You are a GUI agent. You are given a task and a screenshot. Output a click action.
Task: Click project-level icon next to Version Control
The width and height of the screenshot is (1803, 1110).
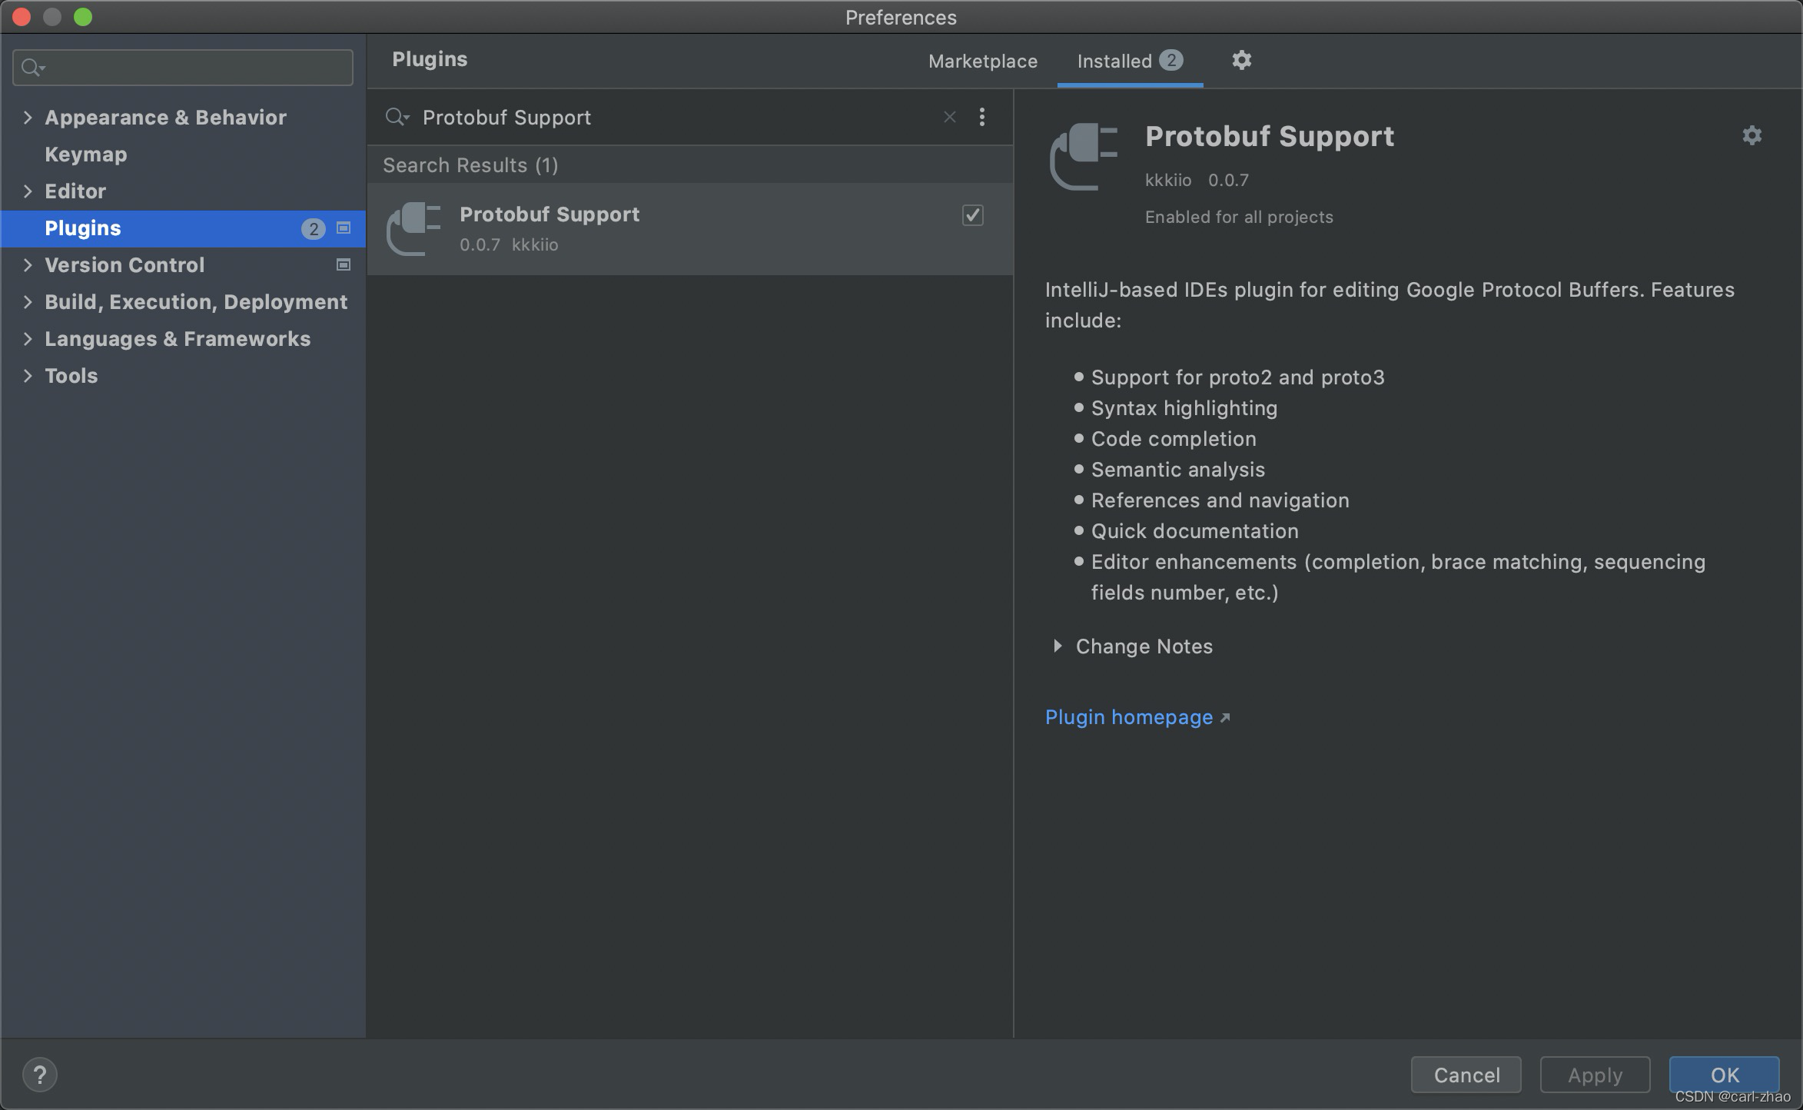tap(344, 265)
